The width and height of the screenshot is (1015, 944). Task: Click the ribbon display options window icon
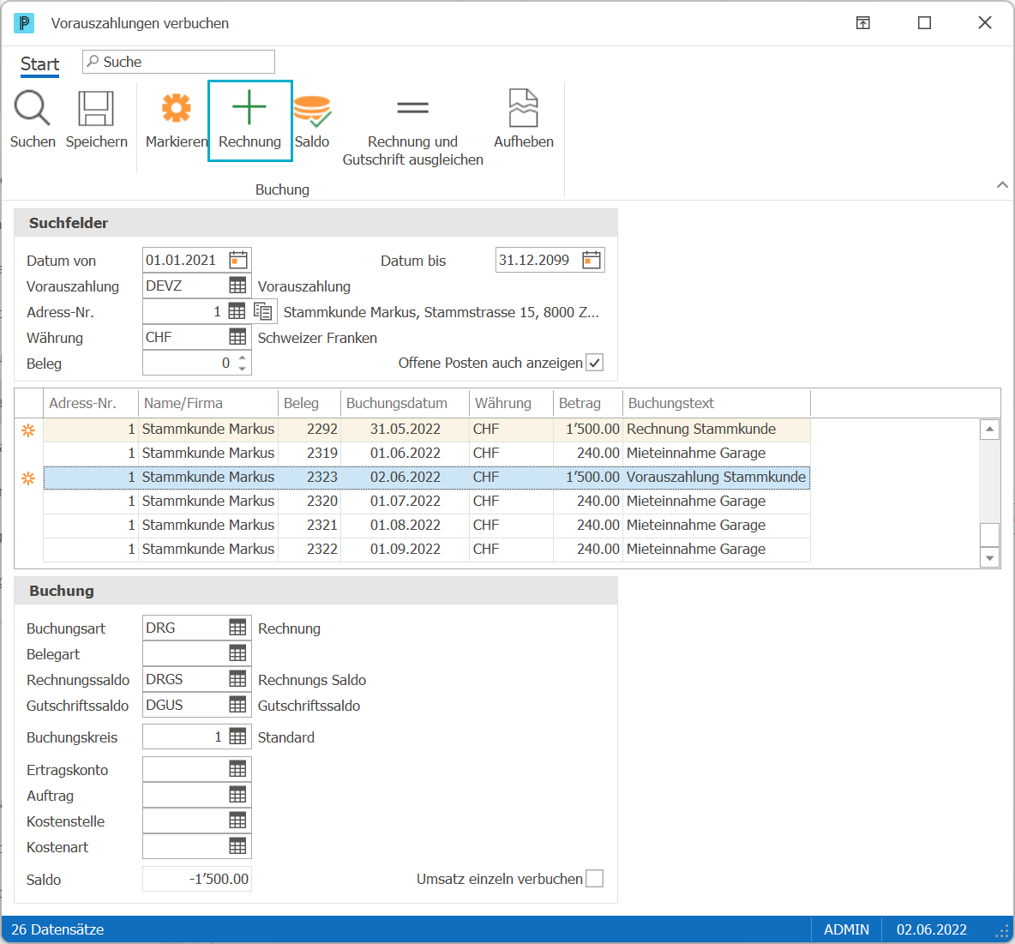tap(863, 23)
